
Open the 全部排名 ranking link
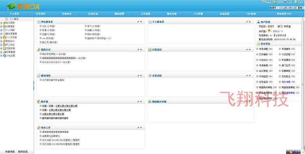click(x=279, y=35)
